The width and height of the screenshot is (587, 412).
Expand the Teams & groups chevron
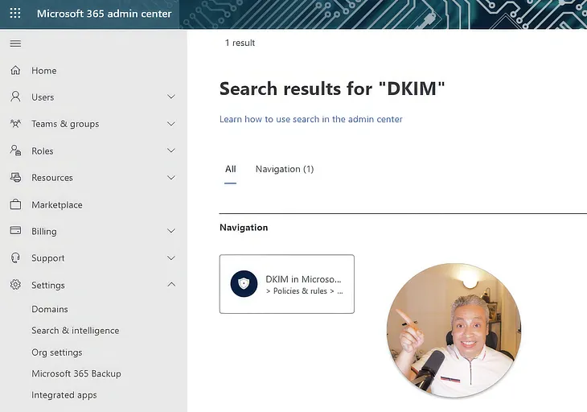pyautogui.click(x=171, y=124)
